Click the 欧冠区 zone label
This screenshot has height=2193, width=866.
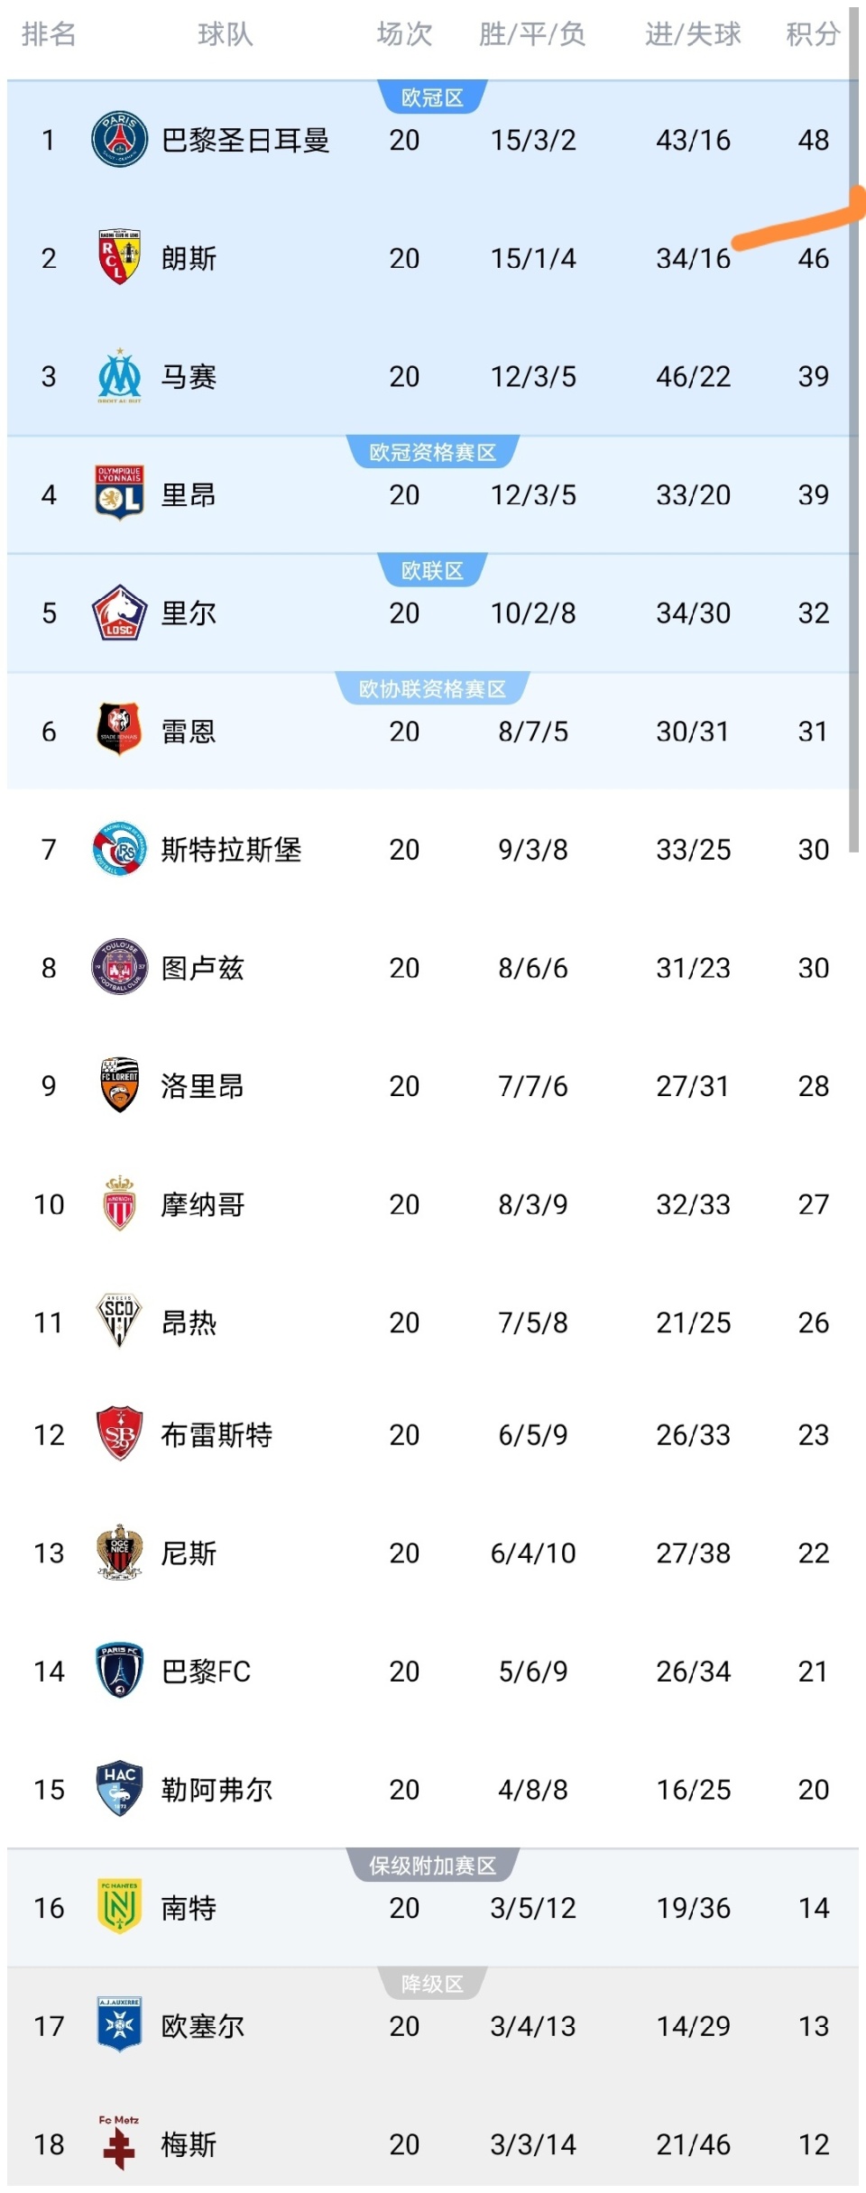coord(432,97)
